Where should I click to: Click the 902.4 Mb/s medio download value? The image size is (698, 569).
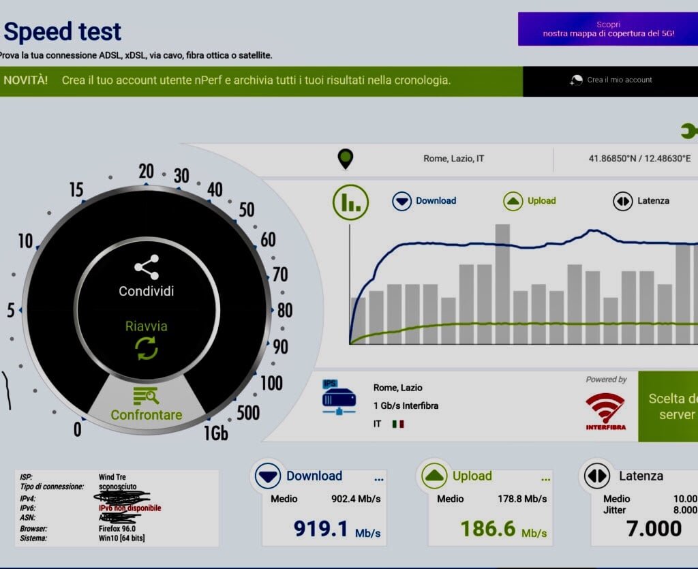(x=356, y=499)
